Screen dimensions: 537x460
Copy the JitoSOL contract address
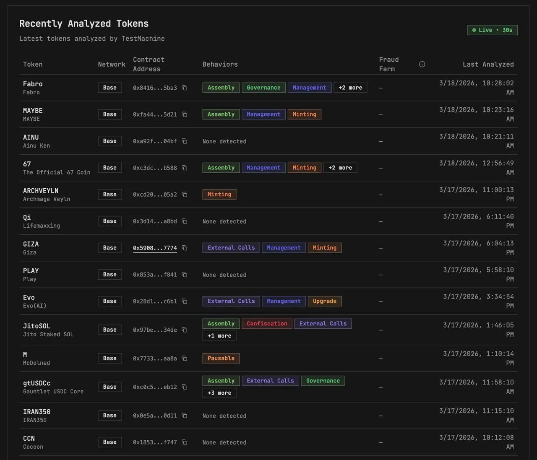point(185,330)
